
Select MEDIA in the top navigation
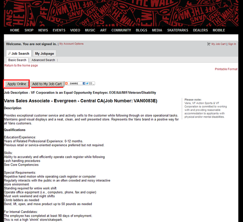tap(157, 30)
